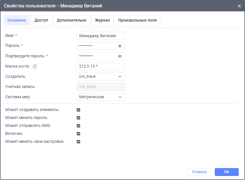Toggle "Может менять пароль" checkbox
The height and width of the screenshot is (180, 245).
point(78,118)
